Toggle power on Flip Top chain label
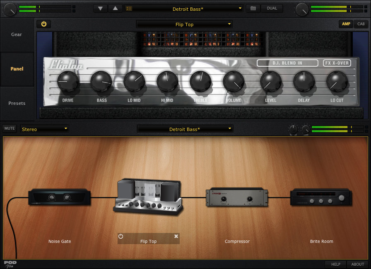 coord(120,236)
